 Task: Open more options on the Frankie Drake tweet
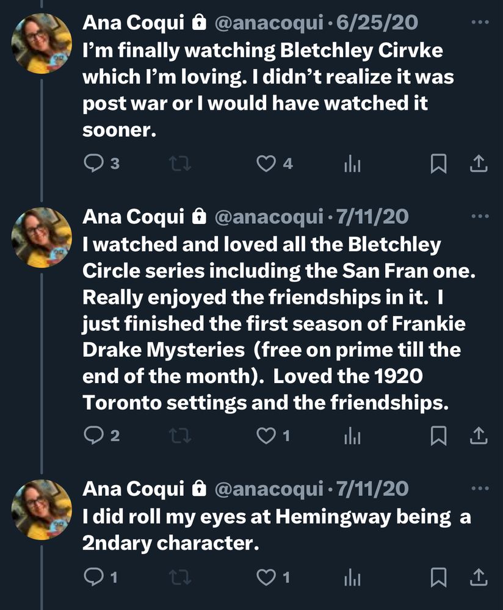pyautogui.click(x=480, y=217)
